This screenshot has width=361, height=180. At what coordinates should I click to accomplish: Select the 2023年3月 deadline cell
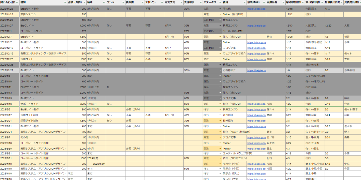pyautogui.click(x=96, y=164)
